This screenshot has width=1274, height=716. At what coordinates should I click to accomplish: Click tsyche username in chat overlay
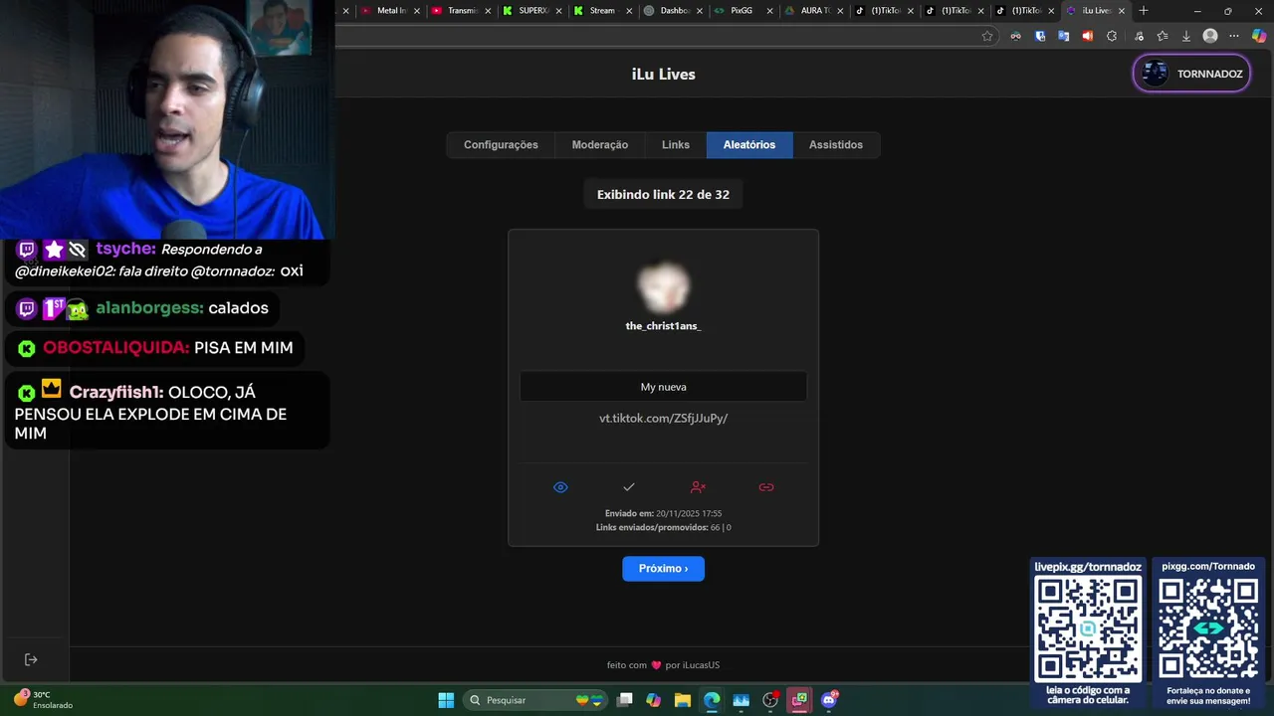coord(126,250)
